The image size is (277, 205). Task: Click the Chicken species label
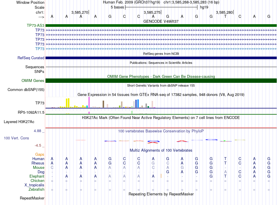(x=37, y=181)
